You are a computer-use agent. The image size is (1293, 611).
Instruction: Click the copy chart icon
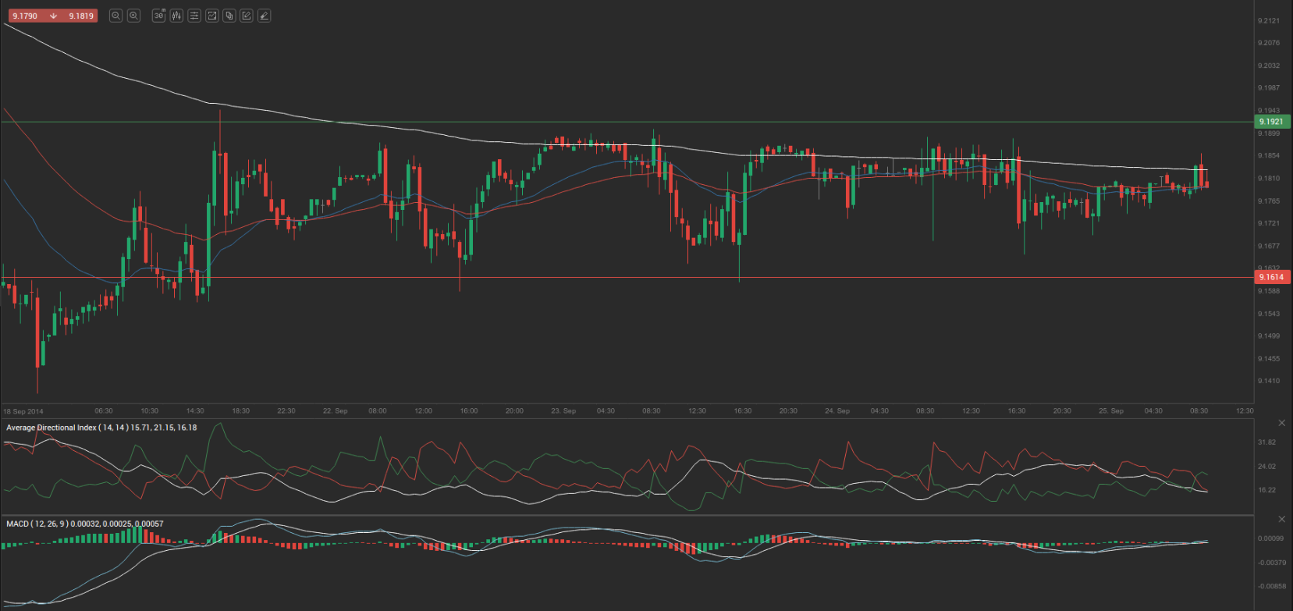pos(229,16)
